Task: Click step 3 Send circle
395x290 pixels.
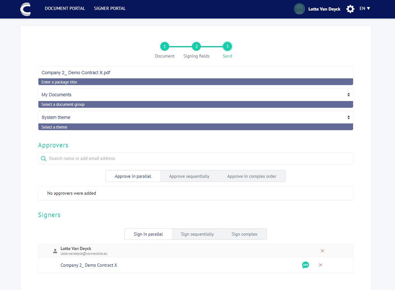Action: click(x=227, y=47)
